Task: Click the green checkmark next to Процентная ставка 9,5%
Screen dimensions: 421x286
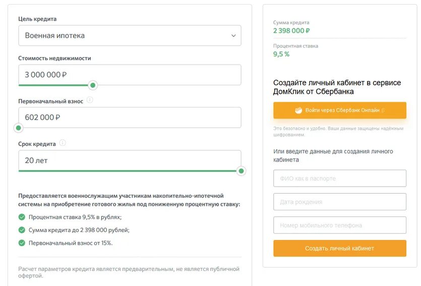Action: 22,217
